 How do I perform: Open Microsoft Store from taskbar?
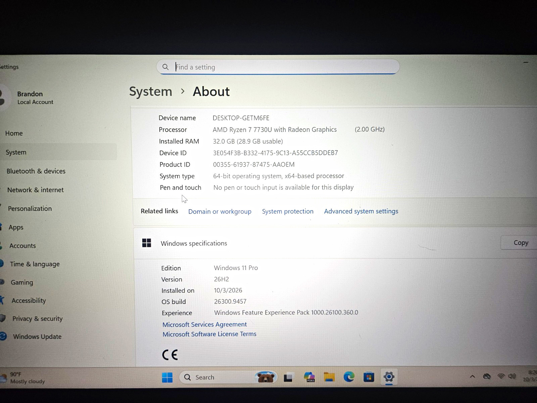tap(369, 377)
